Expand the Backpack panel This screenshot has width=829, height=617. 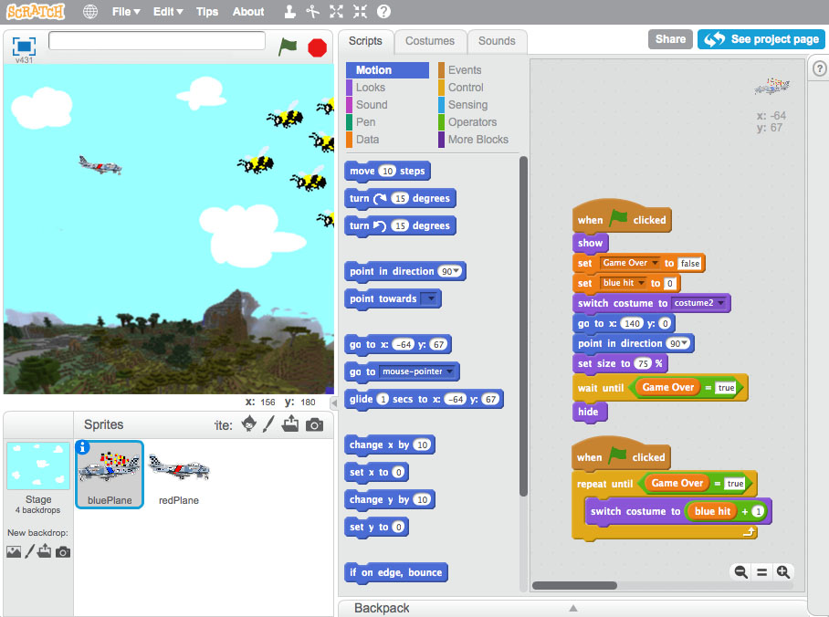pyautogui.click(x=572, y=608)
